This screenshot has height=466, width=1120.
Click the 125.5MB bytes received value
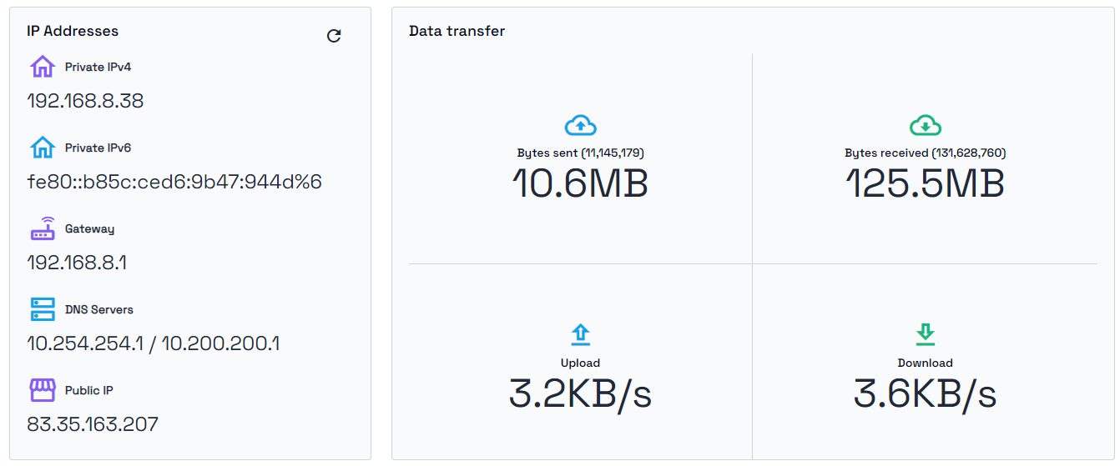(x=925, y=183)
